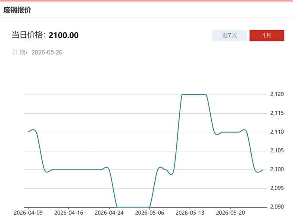293x216 pixels.
Task: Click the 2,120 peak plateau on the line
Action: coord(194,94)
